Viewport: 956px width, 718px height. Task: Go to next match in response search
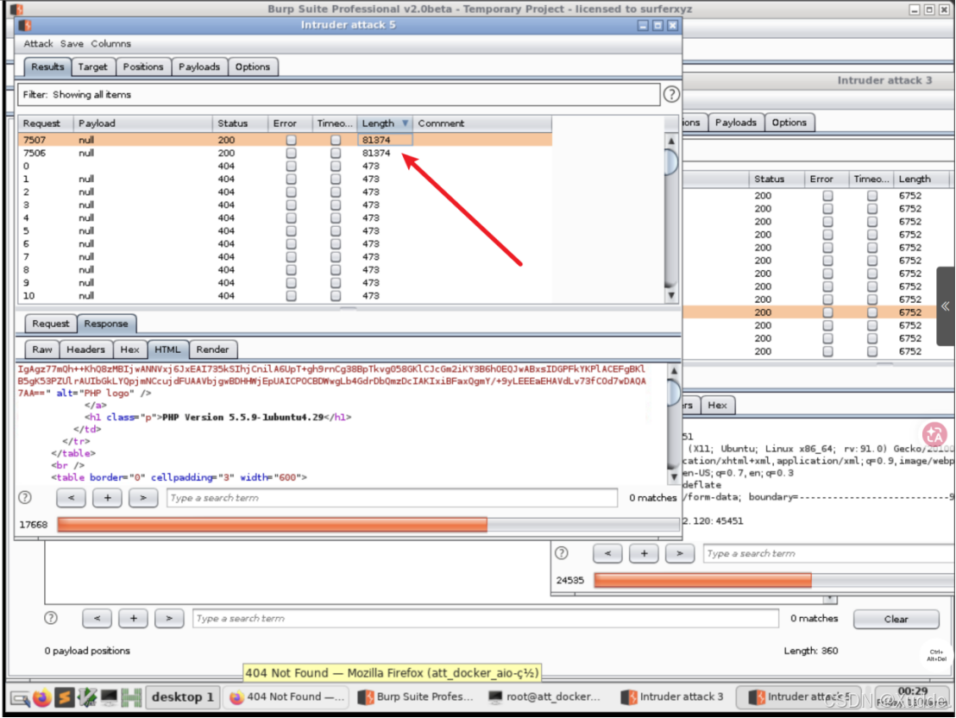[x=143, y=498]
